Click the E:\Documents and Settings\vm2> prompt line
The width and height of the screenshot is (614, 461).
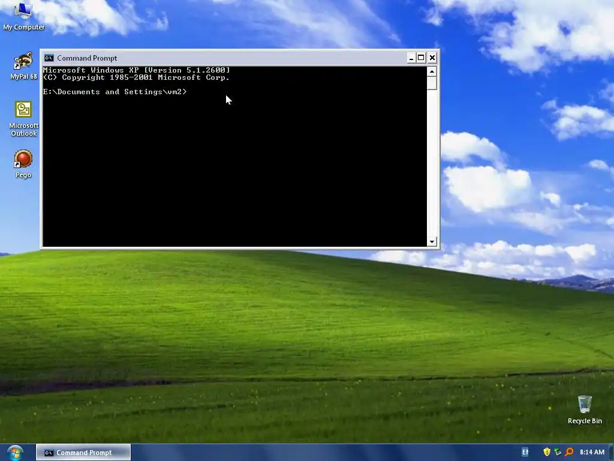(115, 92)
